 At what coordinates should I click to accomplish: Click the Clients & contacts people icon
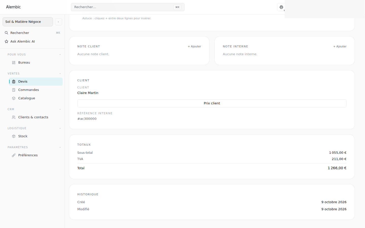14,117
